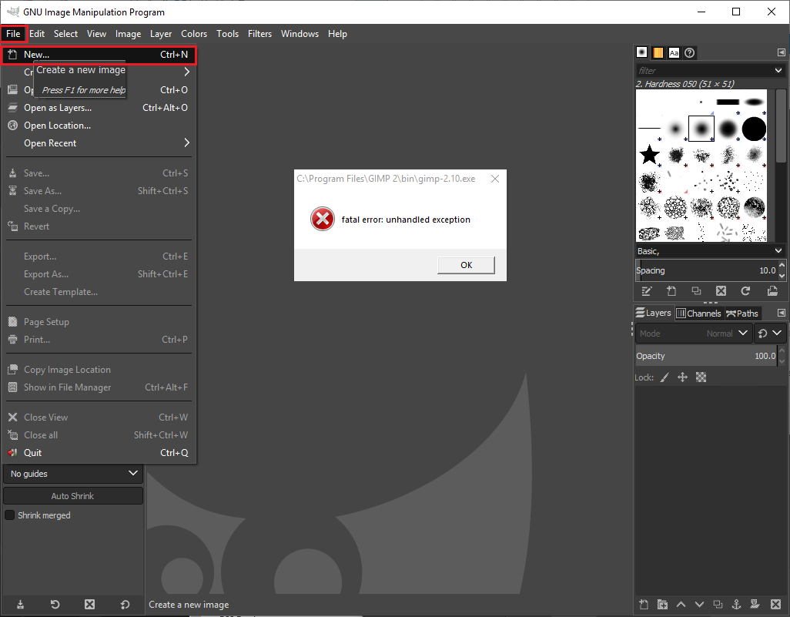Open the Help menu
Screen dimensions: 790x617
[x=337, y=34]
